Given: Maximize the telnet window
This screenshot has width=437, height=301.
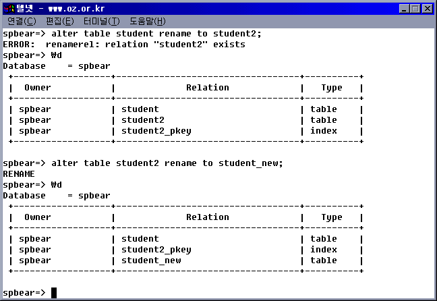Looking at the screenshot, I should tap(415, 8).
